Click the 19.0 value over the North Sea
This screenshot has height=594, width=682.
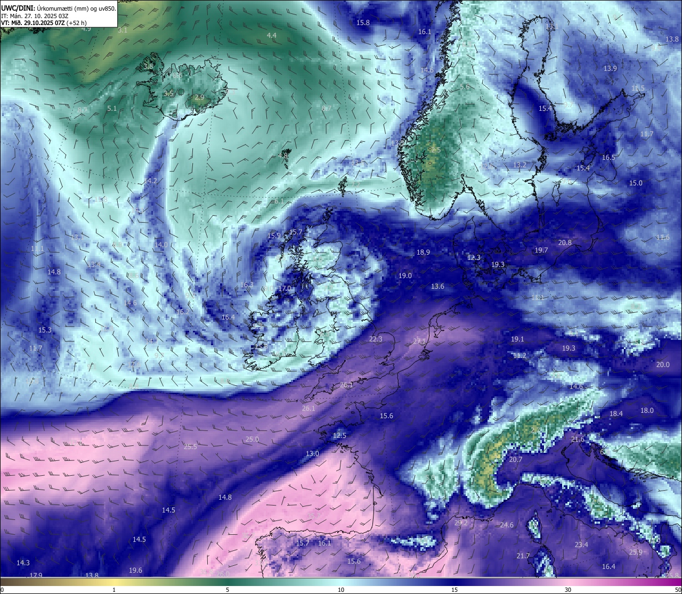click(x=405, y=275)
